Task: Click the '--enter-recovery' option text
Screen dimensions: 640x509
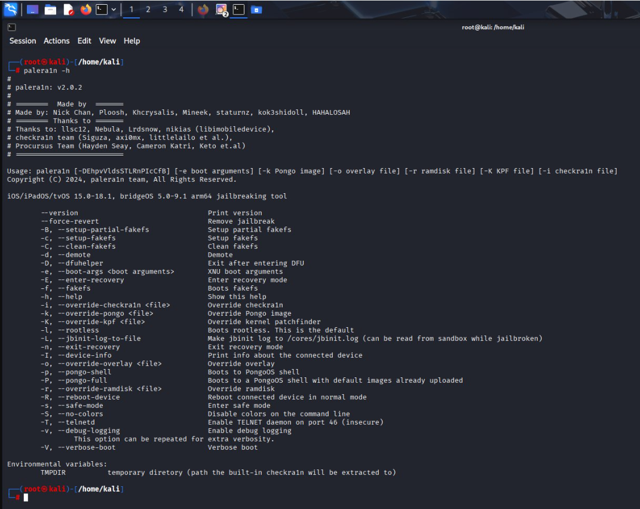Action: 91,280
